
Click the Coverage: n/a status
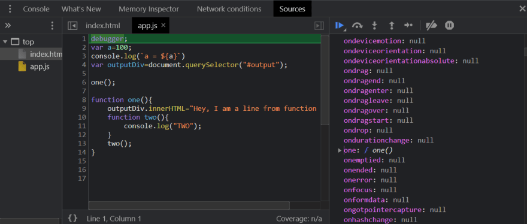(x=299, y=219)
